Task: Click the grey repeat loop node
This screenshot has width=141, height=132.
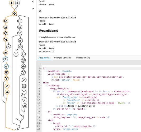Action: [x=20, y=47]
